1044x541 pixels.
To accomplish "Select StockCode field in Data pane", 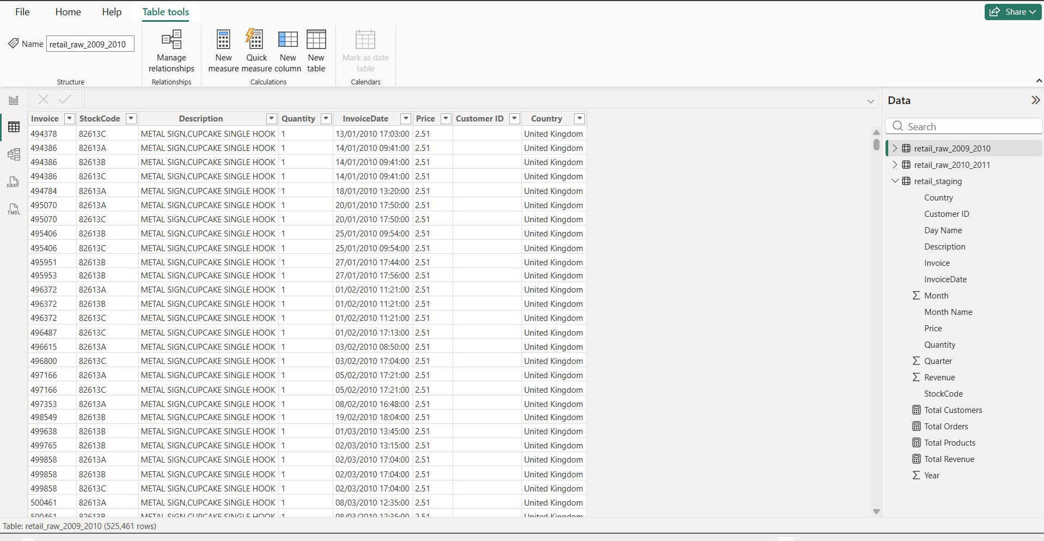I will [x=943, y=394].
